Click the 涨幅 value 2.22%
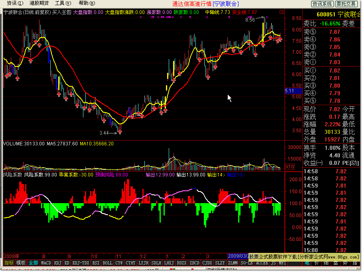Viewport: 363px width, 272px height. (332, 124)
